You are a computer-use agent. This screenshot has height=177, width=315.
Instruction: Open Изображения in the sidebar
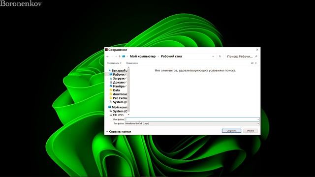click(119, 87)
